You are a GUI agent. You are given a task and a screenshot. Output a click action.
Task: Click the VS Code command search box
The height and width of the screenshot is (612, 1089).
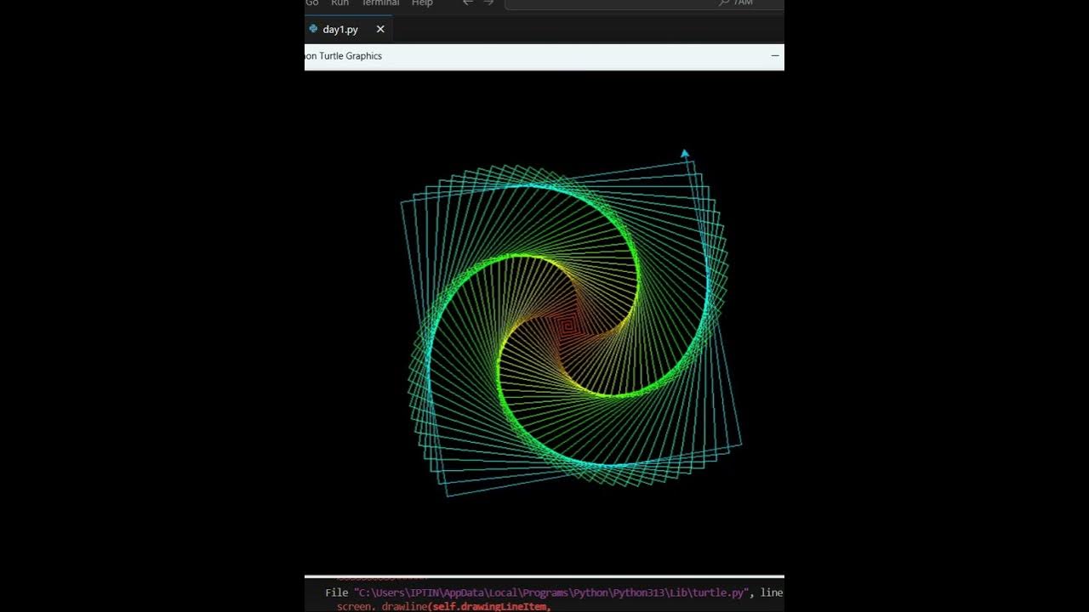pos(643,3)
